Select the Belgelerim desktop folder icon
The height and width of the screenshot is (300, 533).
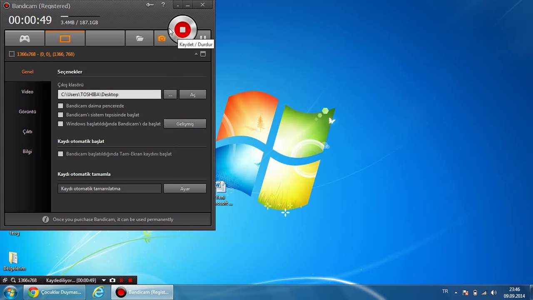pos(14,261)
